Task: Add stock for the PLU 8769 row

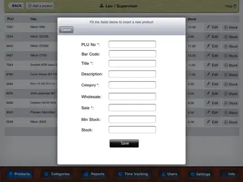Action: pyautogui.click(x=230, y=75)
